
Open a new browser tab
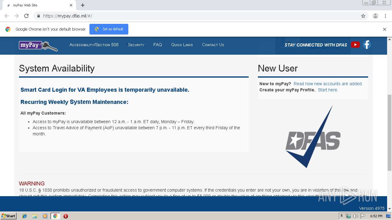point(83,5)
